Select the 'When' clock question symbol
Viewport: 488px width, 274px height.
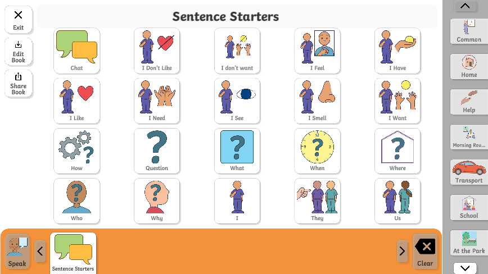[x=317, y=150]
